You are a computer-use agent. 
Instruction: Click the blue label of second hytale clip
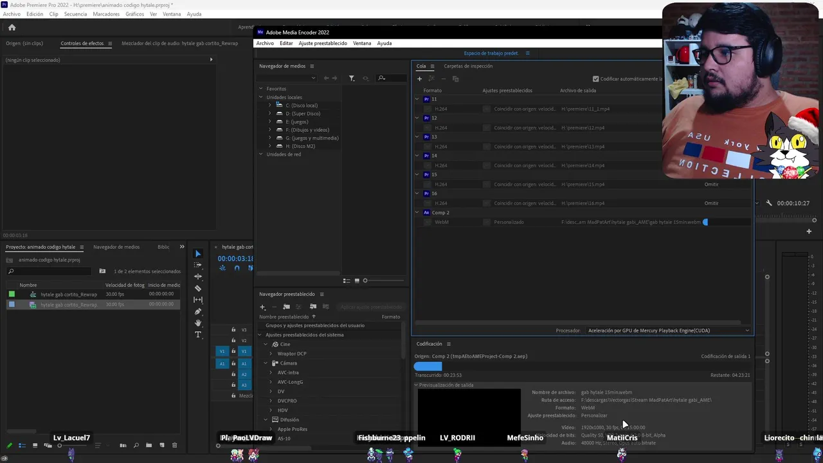(x=12, y=305)
